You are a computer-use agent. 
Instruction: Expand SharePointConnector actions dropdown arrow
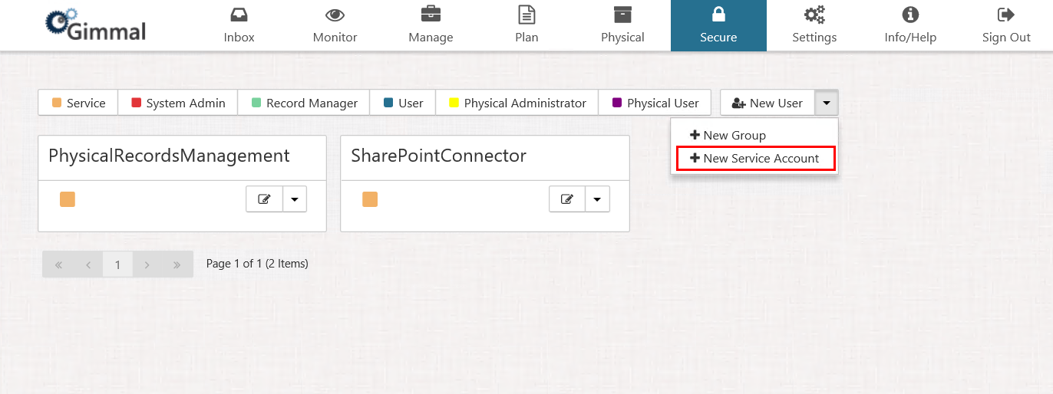597,199
